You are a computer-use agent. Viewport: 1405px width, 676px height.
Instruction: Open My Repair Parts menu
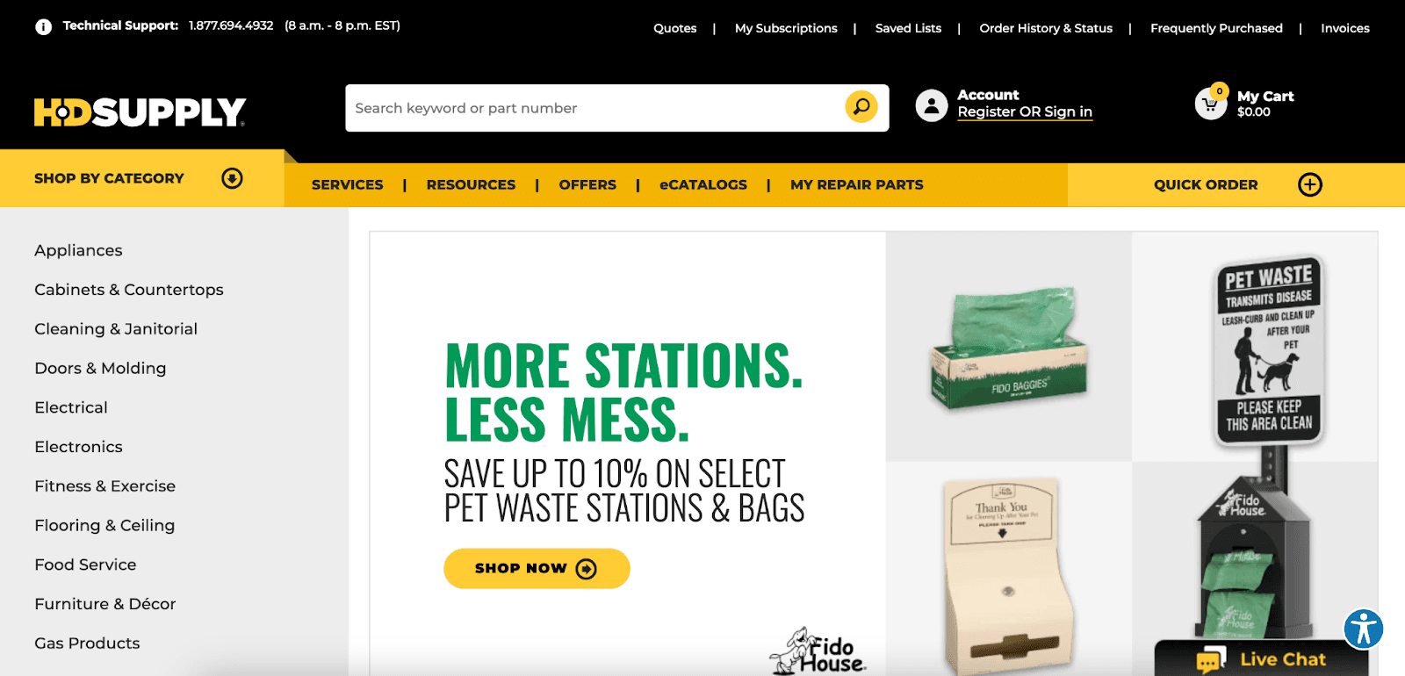point(856,184)
